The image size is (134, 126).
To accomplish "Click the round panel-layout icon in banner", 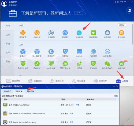I will [129, 10].
